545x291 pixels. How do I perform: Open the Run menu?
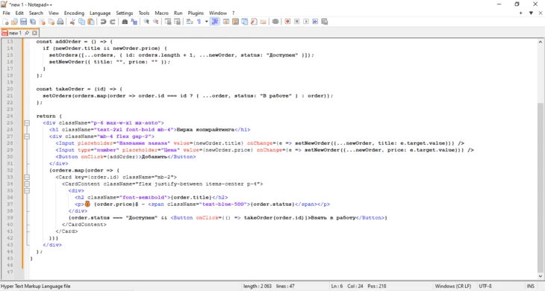point(178,13)
